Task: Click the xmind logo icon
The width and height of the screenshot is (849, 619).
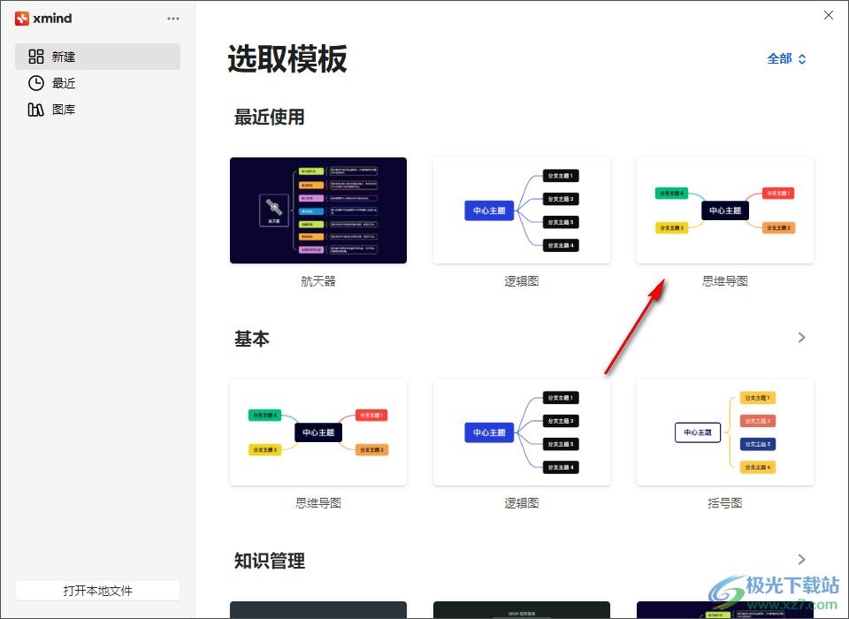Action: [21, 19]
